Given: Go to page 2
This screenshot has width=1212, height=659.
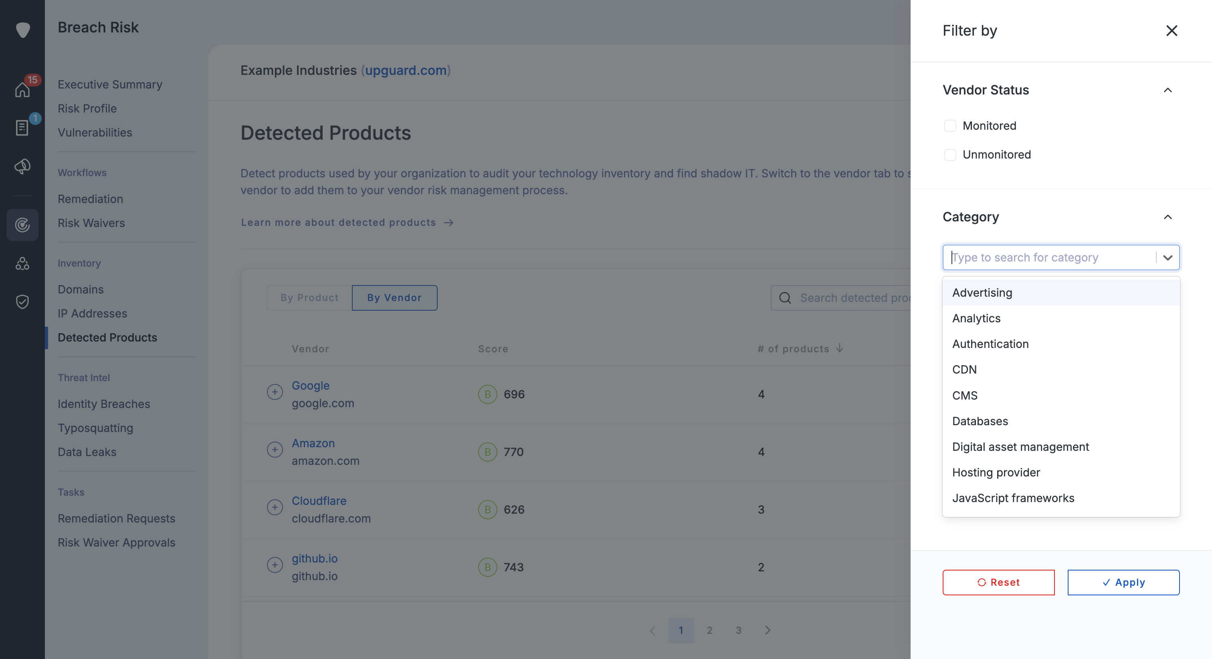Looking at the screenshot, I should [x=709, y=631].
